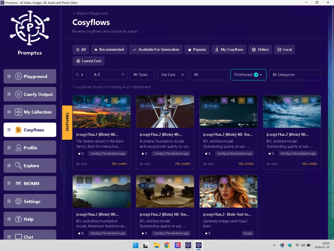Click monitor icon on city skyline card

[89, 100]
